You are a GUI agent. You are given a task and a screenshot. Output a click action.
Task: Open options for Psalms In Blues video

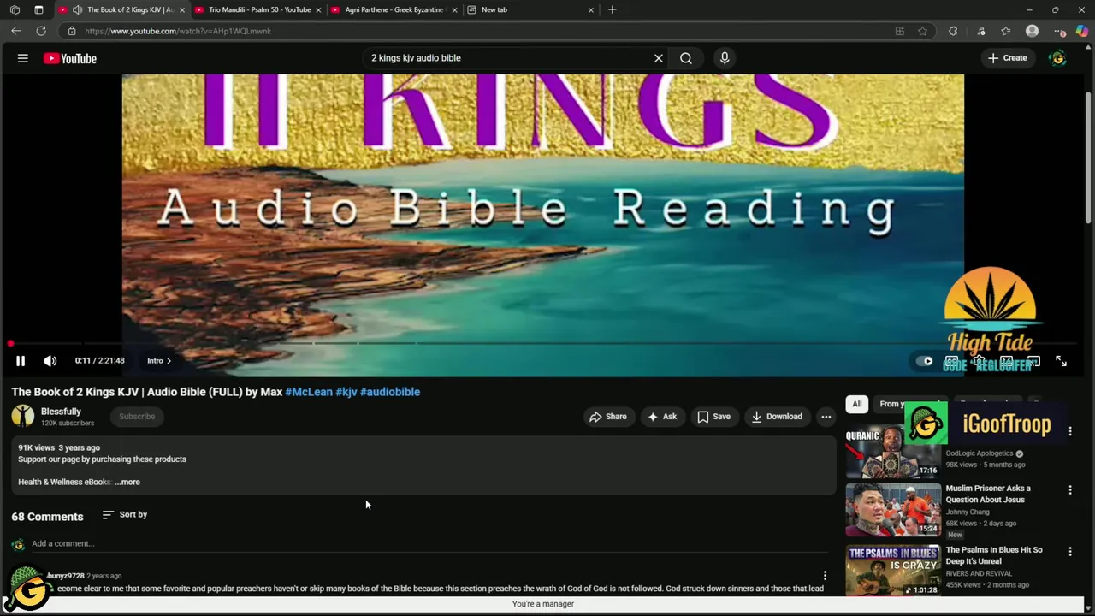[x=1070, y=552]
